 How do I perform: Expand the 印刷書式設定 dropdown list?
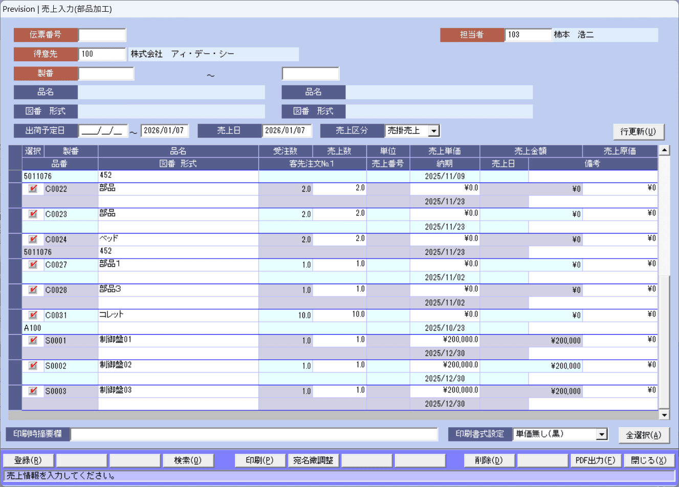(x=602, y=434)
